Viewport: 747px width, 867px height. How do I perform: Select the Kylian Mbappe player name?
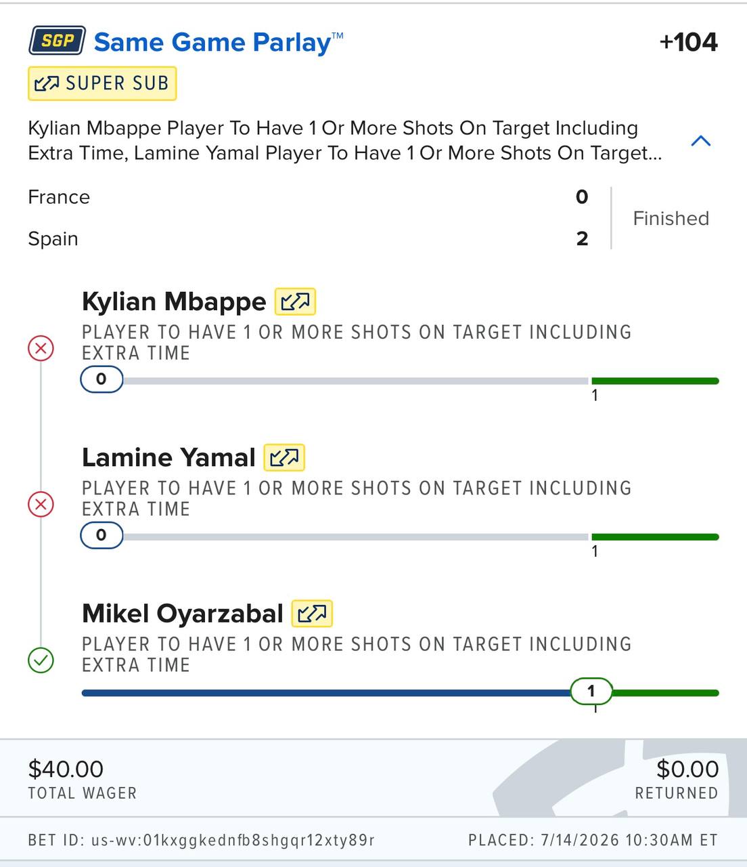pos(174,301)
